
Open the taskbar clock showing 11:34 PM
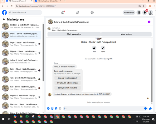[x=146, y=119]
